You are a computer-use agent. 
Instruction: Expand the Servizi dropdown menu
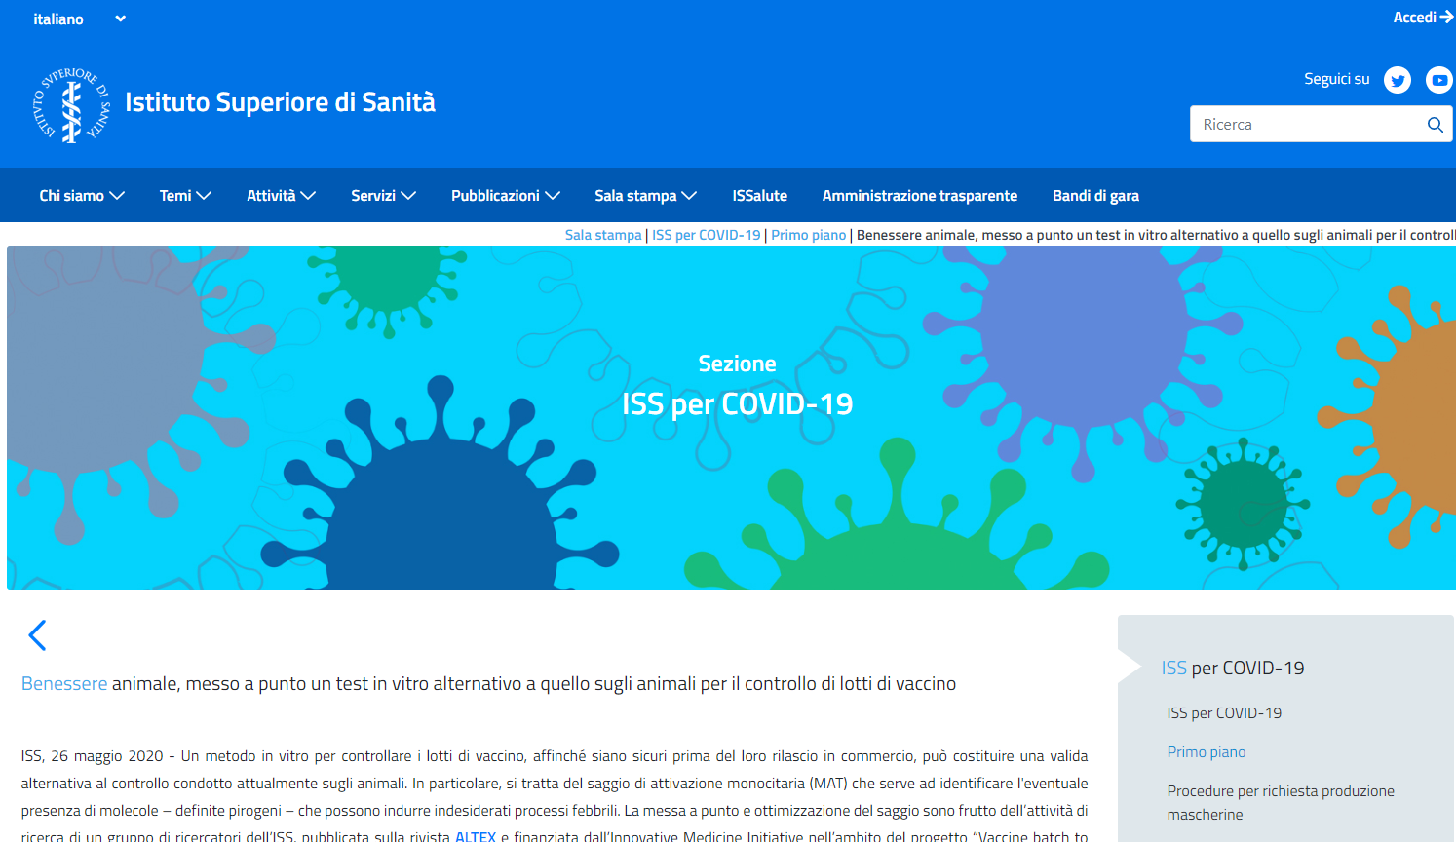(x=383, y=196)
